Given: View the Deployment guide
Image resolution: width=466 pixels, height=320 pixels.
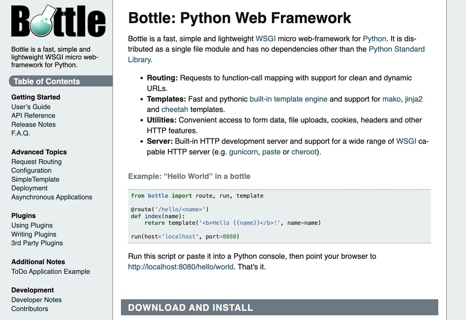Looking at the screenshot, I should 30,188.
